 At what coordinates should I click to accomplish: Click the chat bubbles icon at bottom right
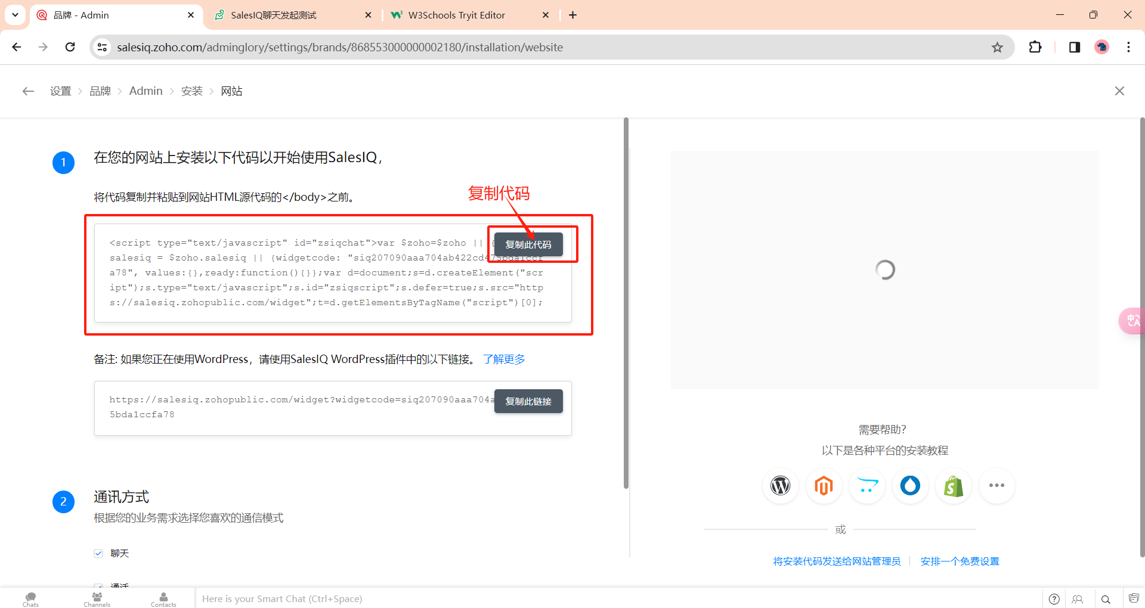click(1134, 598)
